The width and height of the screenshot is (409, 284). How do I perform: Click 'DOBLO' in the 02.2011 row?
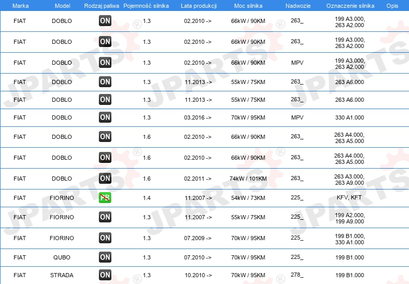(x=62, y=179)
